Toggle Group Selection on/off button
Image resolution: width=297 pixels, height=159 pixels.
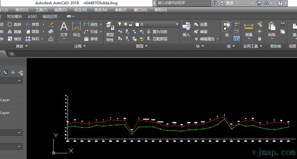(237, 39)
